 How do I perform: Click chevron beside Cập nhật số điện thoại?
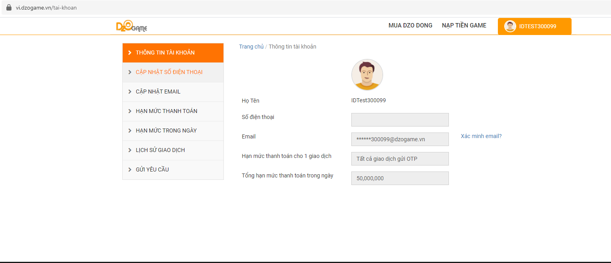(129, 72)
